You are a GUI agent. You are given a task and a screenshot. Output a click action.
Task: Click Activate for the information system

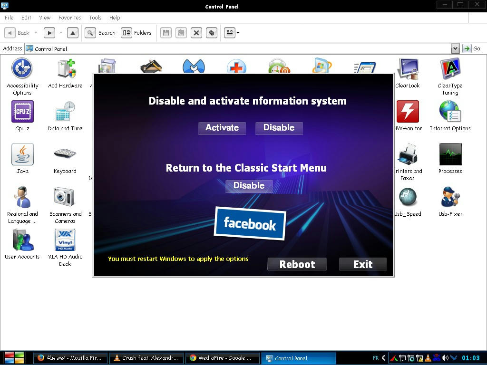(x=222, y=128)
